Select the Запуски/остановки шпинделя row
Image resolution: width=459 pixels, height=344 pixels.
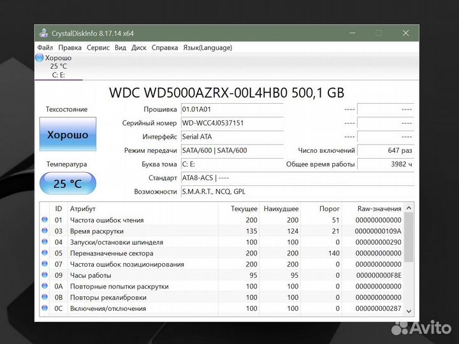pyautogui.click(x=222, y=242)
